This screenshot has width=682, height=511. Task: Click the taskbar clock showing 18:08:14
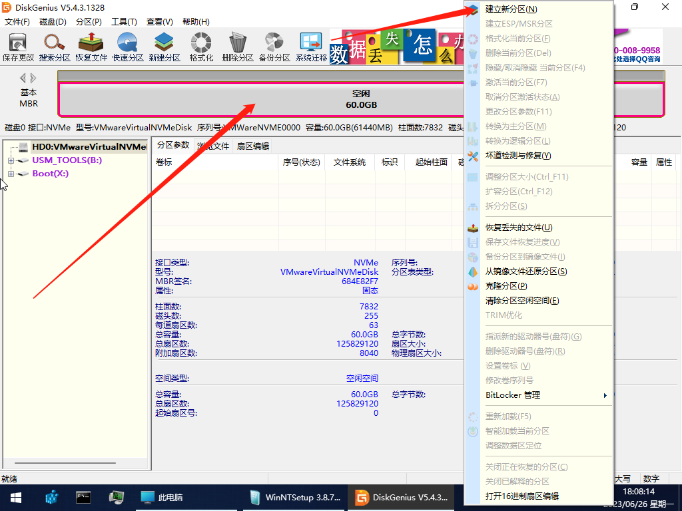[x=639, y=492]
